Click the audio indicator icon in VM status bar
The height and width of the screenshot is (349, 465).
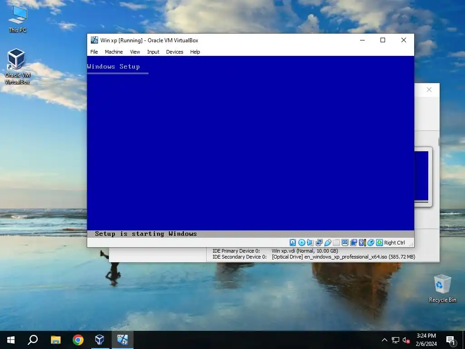tap(310, 243)
